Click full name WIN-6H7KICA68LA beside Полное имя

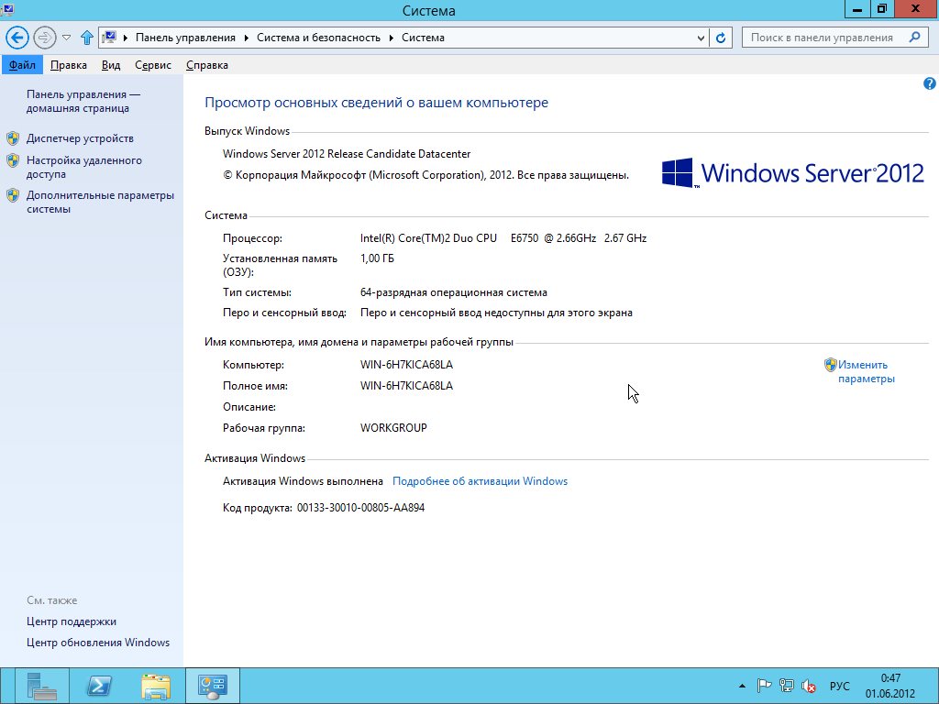(406, 386)
